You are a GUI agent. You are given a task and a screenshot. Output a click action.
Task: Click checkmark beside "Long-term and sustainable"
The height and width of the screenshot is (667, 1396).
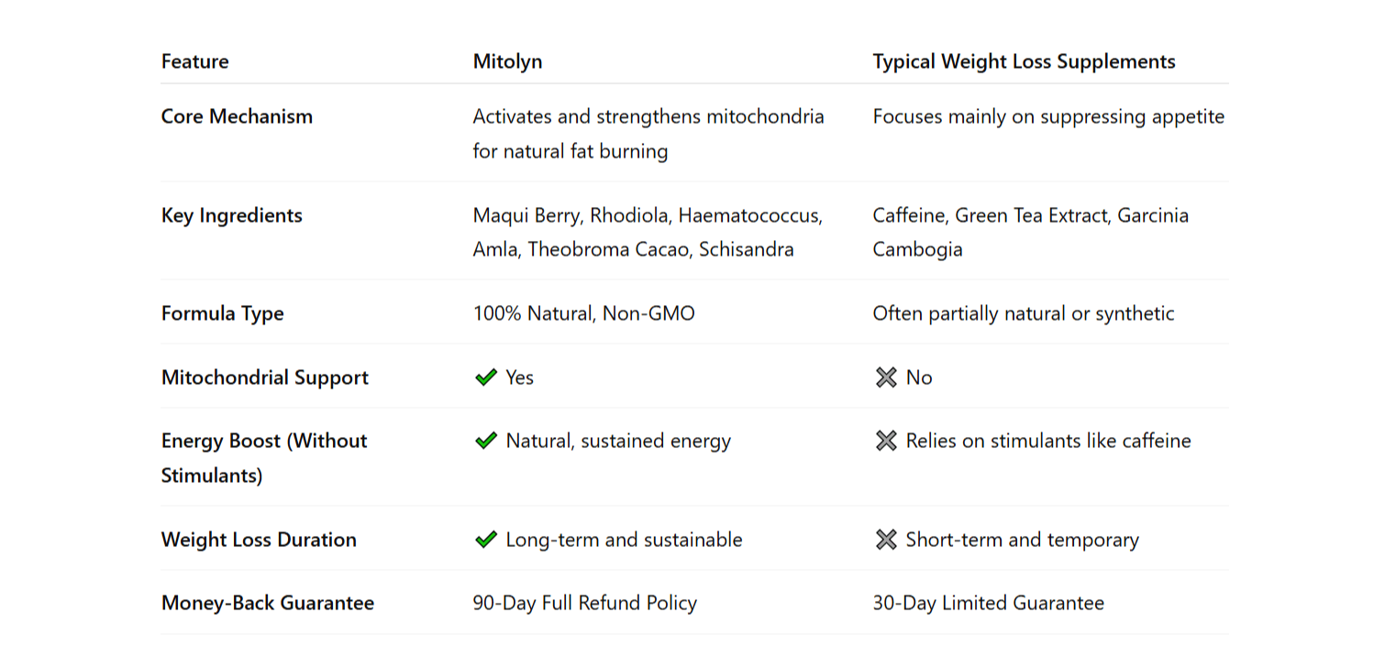click(x=485, y=540)
